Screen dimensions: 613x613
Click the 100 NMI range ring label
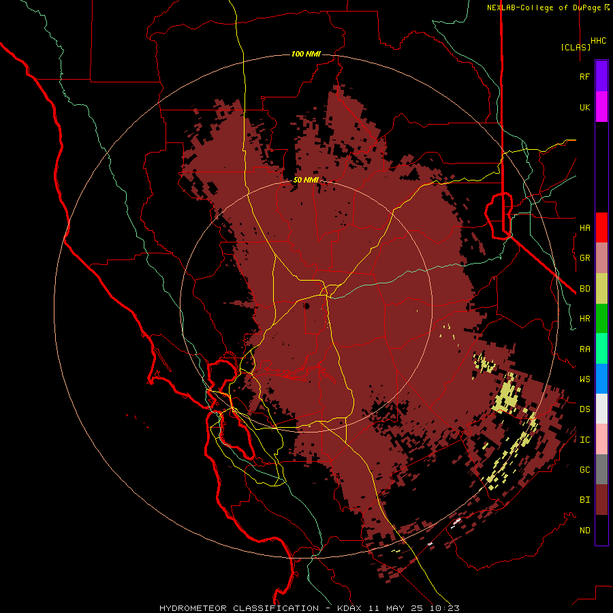306,54
